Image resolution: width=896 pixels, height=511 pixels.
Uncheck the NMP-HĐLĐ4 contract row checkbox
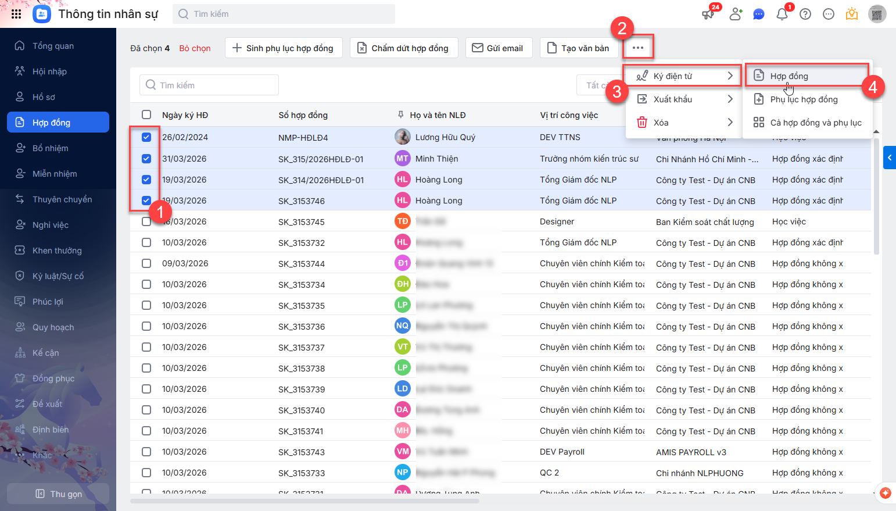pyautogui.click(x=146, y=137)
